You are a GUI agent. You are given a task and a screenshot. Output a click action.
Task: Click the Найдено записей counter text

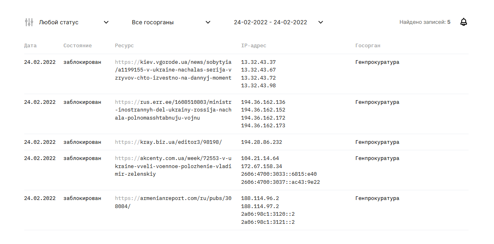pos(425,22)
